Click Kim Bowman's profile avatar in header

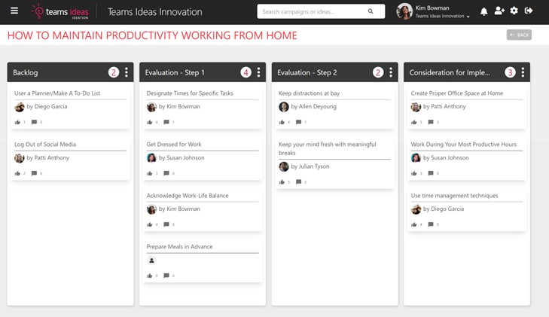pos(404,11)
